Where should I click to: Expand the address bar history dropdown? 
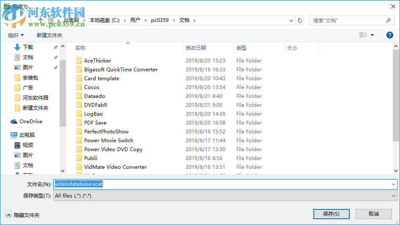(x=291, y=21)
